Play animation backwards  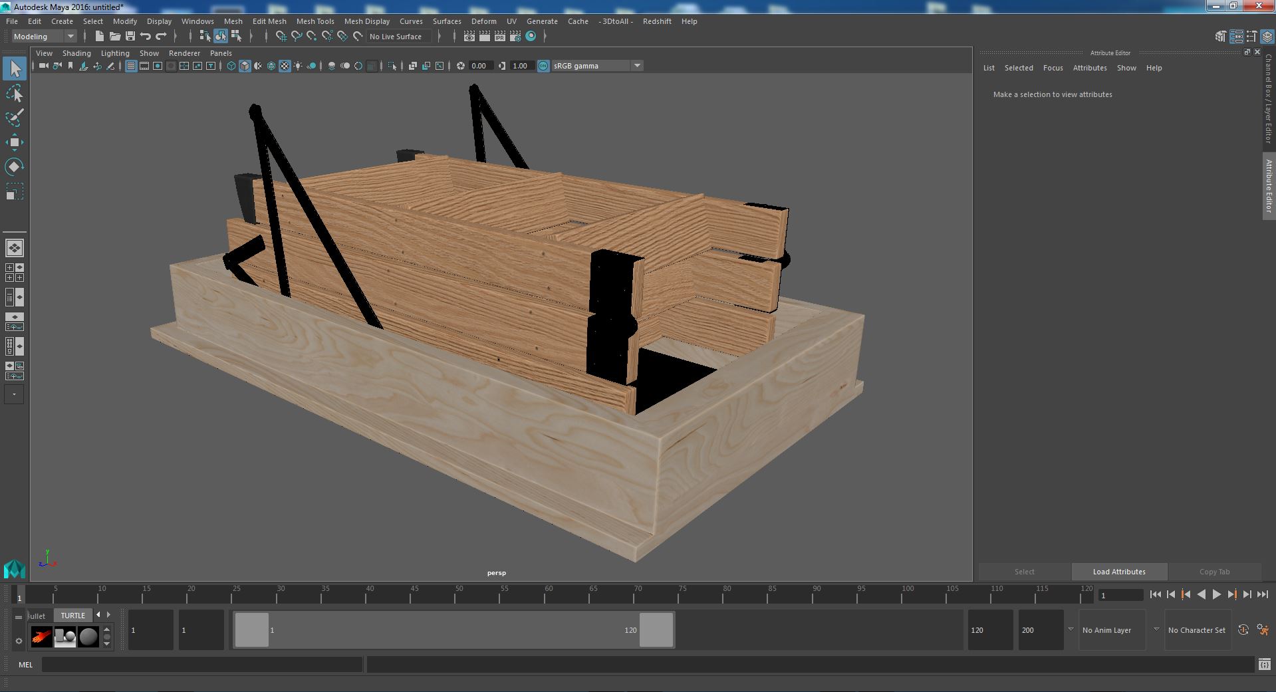pyautogui.click(x=1201, y=595)
